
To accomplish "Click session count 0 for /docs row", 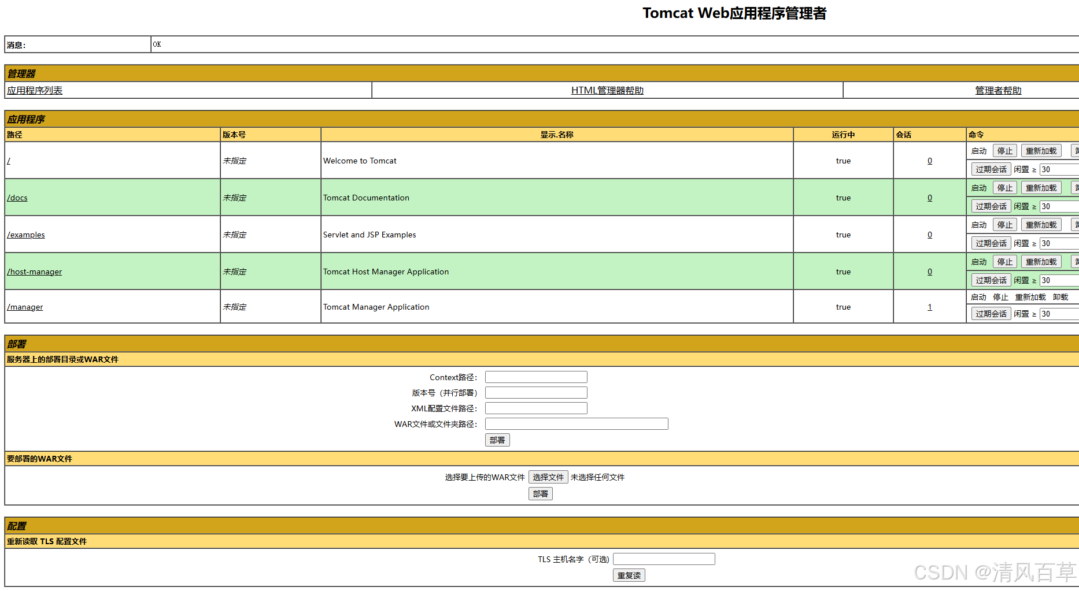I will (x=930, y=198).
